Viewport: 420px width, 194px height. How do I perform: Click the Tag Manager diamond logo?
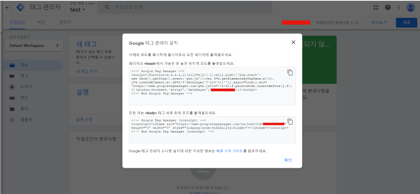(21, 7)
